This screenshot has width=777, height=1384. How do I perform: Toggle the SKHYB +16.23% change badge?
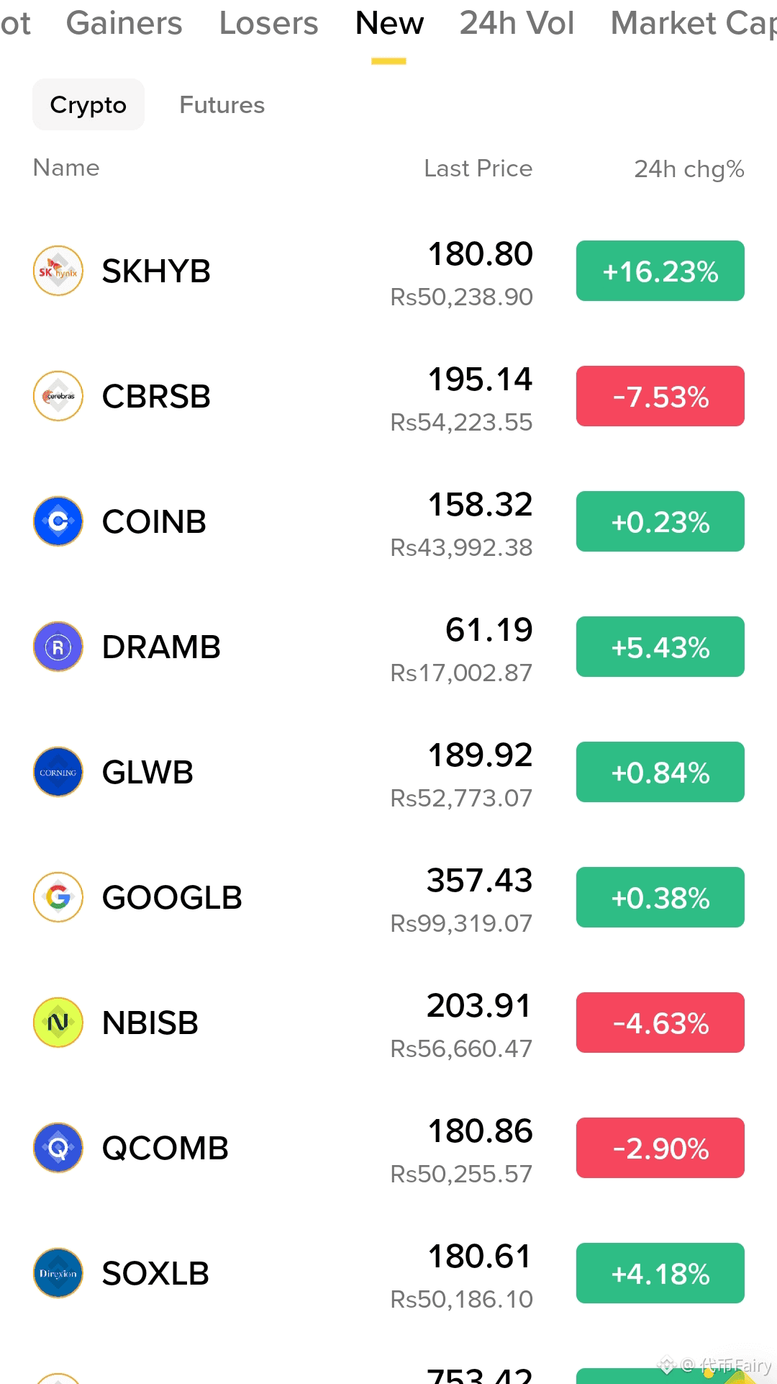pyautogui.click(x=660, y=271)
